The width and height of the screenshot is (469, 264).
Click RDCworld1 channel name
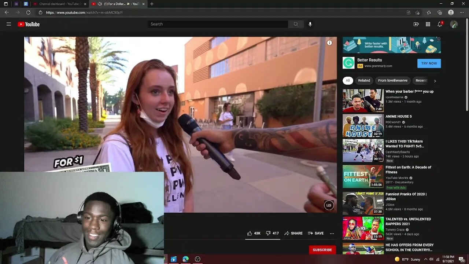[x=393, y=122]
